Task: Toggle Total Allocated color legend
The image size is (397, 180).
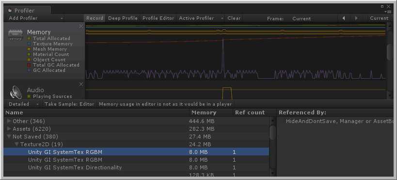Action: click(29, 39)
